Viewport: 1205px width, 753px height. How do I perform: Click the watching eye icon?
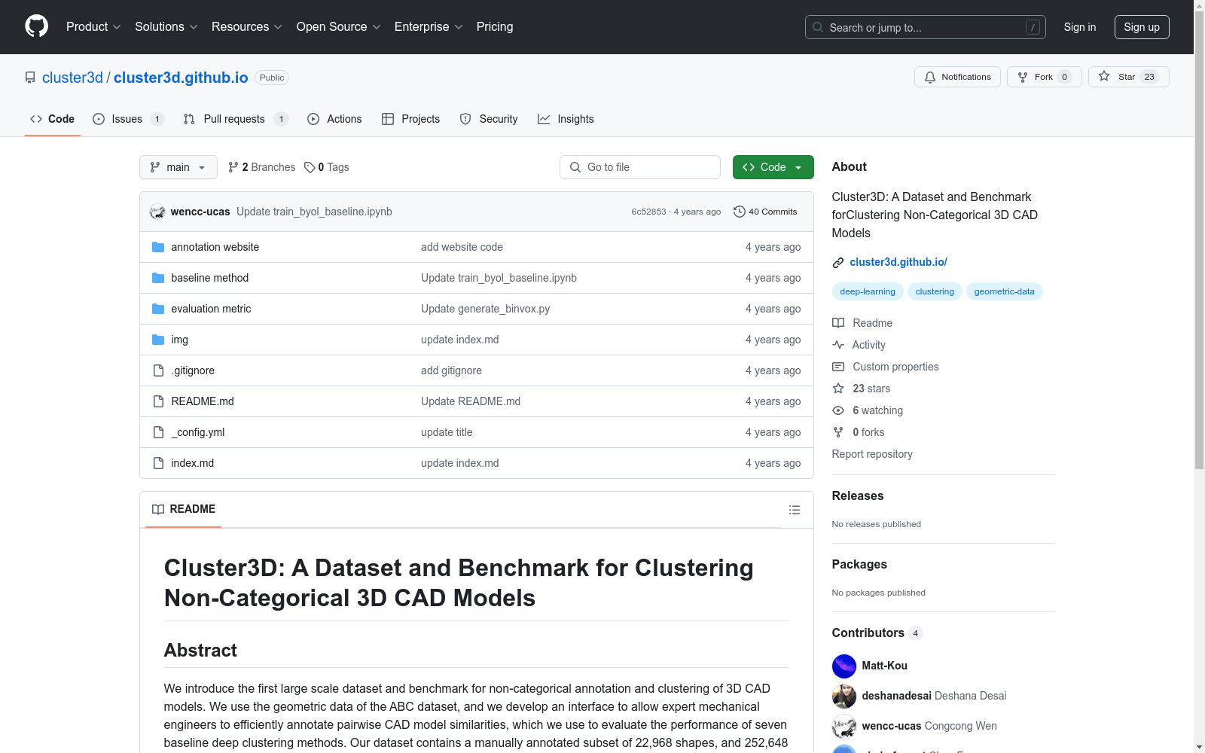tap(838, 410)
